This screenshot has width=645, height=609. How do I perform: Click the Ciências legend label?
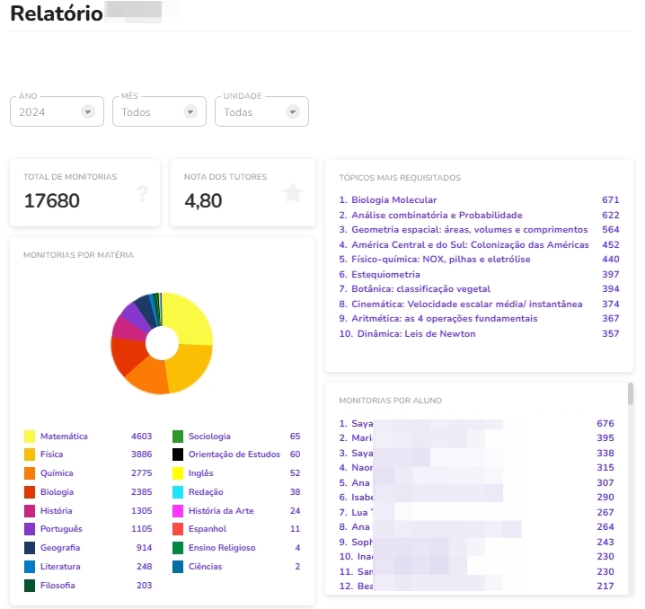[x=205, y=567]
